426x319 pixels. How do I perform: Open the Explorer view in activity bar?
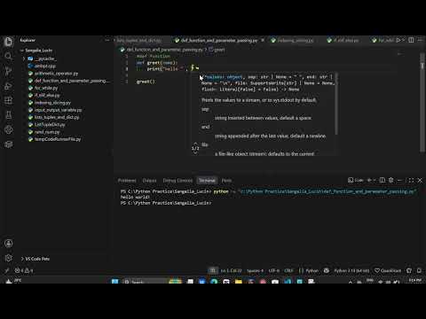point(8,42)
